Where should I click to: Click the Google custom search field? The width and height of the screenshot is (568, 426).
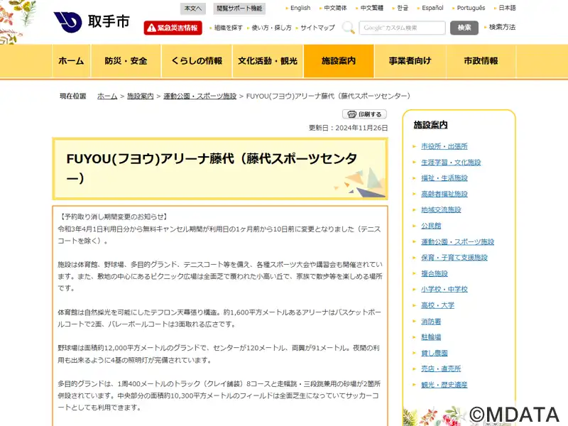click(403, 28)
